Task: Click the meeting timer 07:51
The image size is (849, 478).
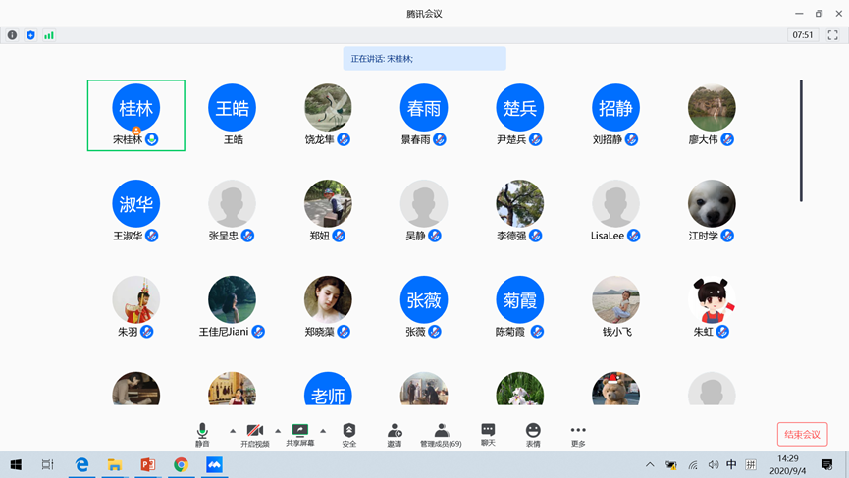Action: pyautogui.click(x=803, y=35)
